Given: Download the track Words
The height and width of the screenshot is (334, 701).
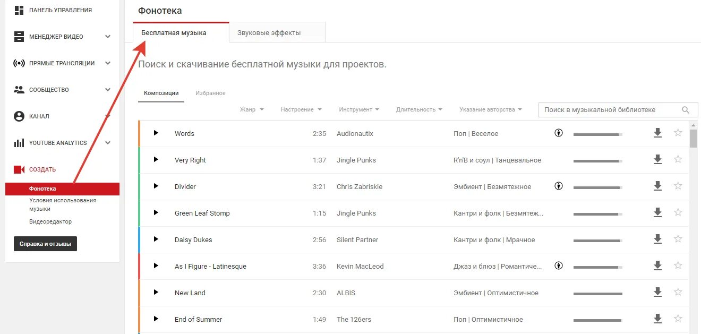Looking at the screenshot, I should click(x=657, y=133).
